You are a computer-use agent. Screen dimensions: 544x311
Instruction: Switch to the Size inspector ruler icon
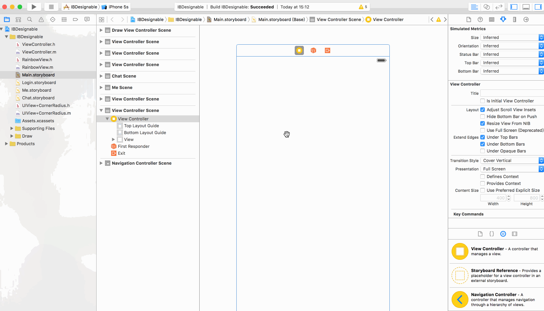(514, 19)
